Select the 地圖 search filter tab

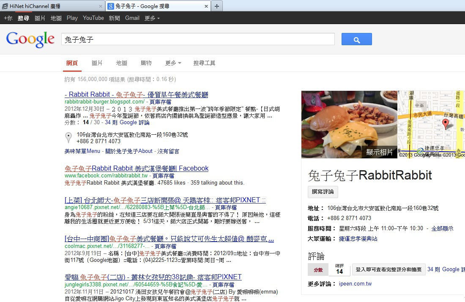coord(122,63)
